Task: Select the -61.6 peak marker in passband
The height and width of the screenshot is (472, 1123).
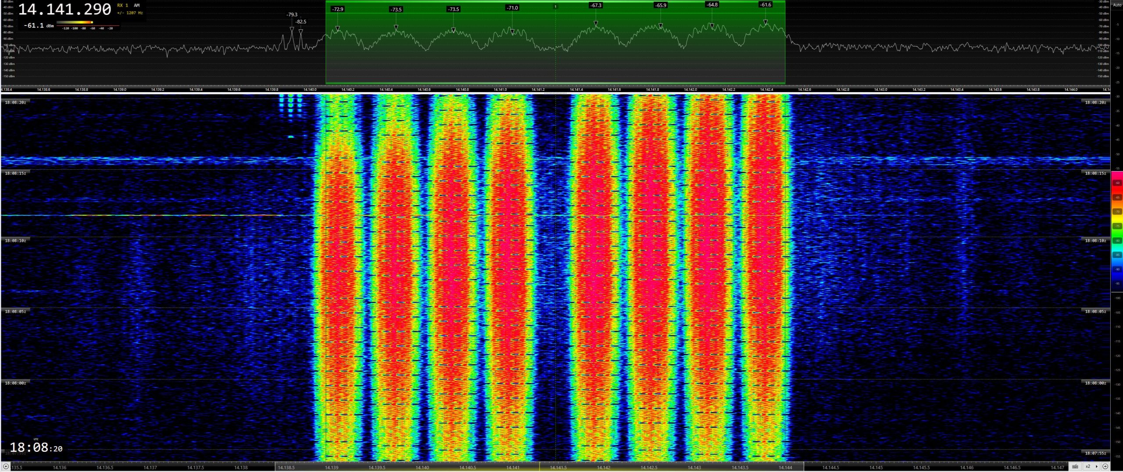Action: (x=765, y=21)
